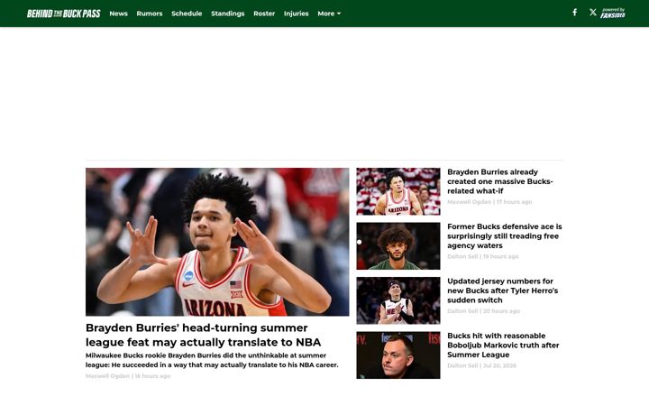The height and width of the screenshot is (406, 649).
Task: Open the large Brayden Burries Arizona featured image
Action: pos(217,242)
